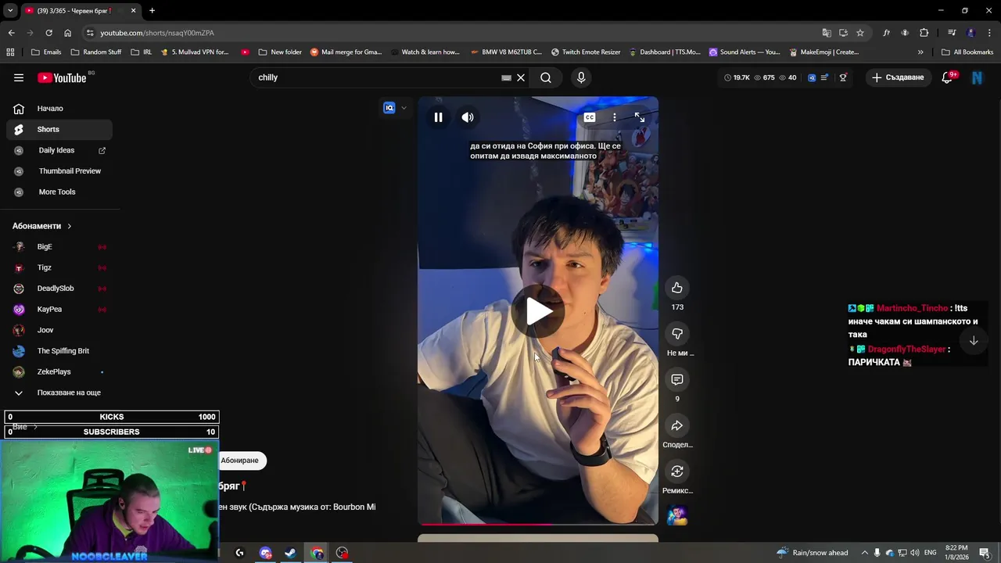Image resolution: width=1001 pixels, height=563 pixels.
Task: Open the KayPea subscription channel
Action: click(x=59, y=309)
